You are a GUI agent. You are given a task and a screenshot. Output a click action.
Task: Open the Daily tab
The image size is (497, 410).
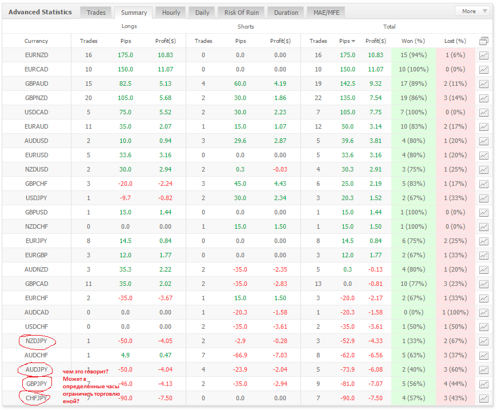point(202,13)
